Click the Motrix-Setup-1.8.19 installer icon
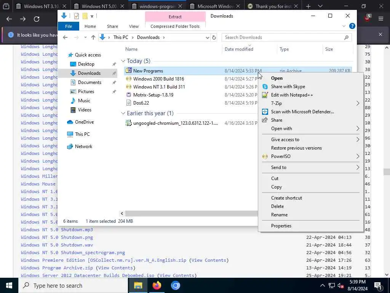Viewport: 390px width, 293px height. coord(129,95)
